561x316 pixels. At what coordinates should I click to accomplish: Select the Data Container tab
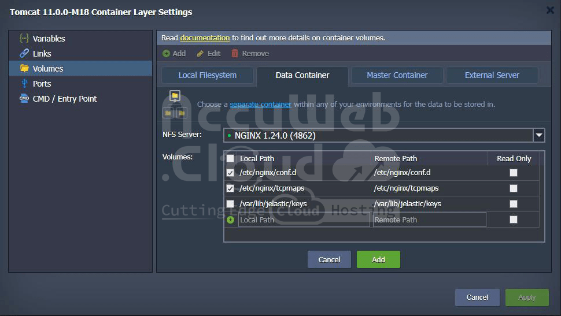point(302,76)
